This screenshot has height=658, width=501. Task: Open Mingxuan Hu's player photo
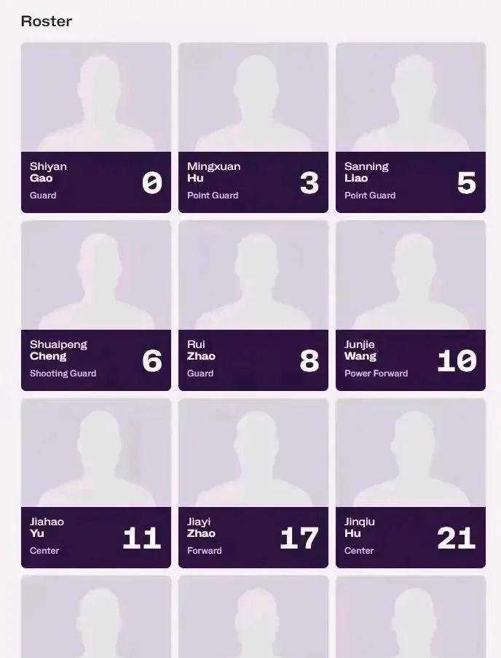(253, 98)
